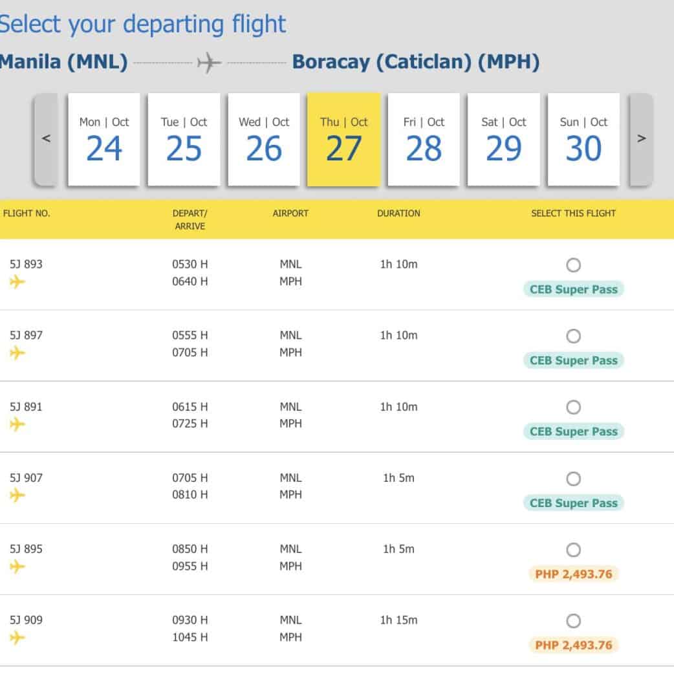Click the plane icon under flight 5J 907
The width and height of the screenshot is (674, 674).
click(17, 495)
